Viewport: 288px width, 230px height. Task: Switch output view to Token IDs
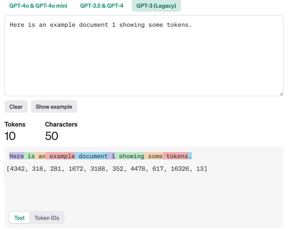click(47, 217)
